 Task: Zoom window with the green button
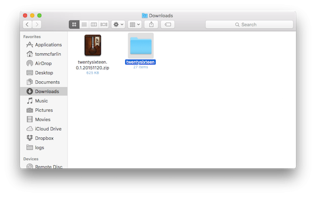coord(39,15)
